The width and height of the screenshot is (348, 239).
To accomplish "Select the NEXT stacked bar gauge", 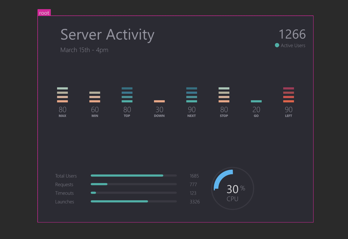I will [x=192, y=95].
